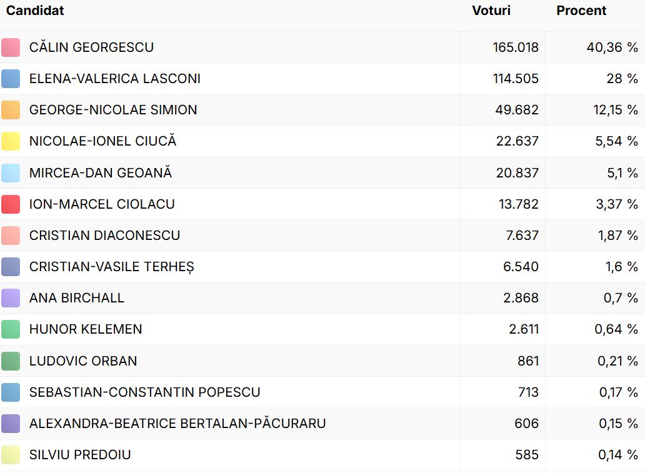Select candidate name CĂLIN GEORGESCU
The width and height of the screenshot is (645, 473).
point(91,47)
